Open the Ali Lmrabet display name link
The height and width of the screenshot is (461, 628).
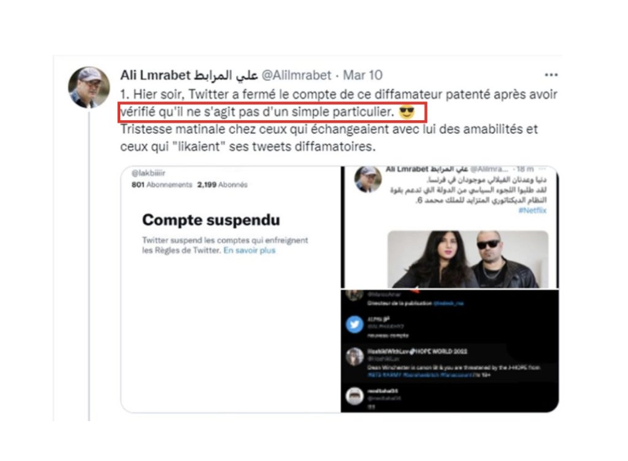pos(189,75)
